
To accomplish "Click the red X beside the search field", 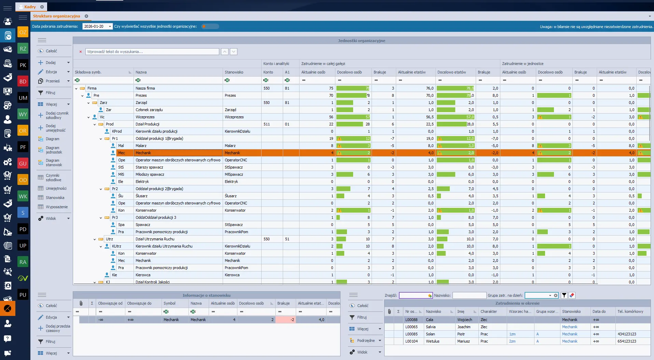I will pyautogui.click(x=81, y=52).
